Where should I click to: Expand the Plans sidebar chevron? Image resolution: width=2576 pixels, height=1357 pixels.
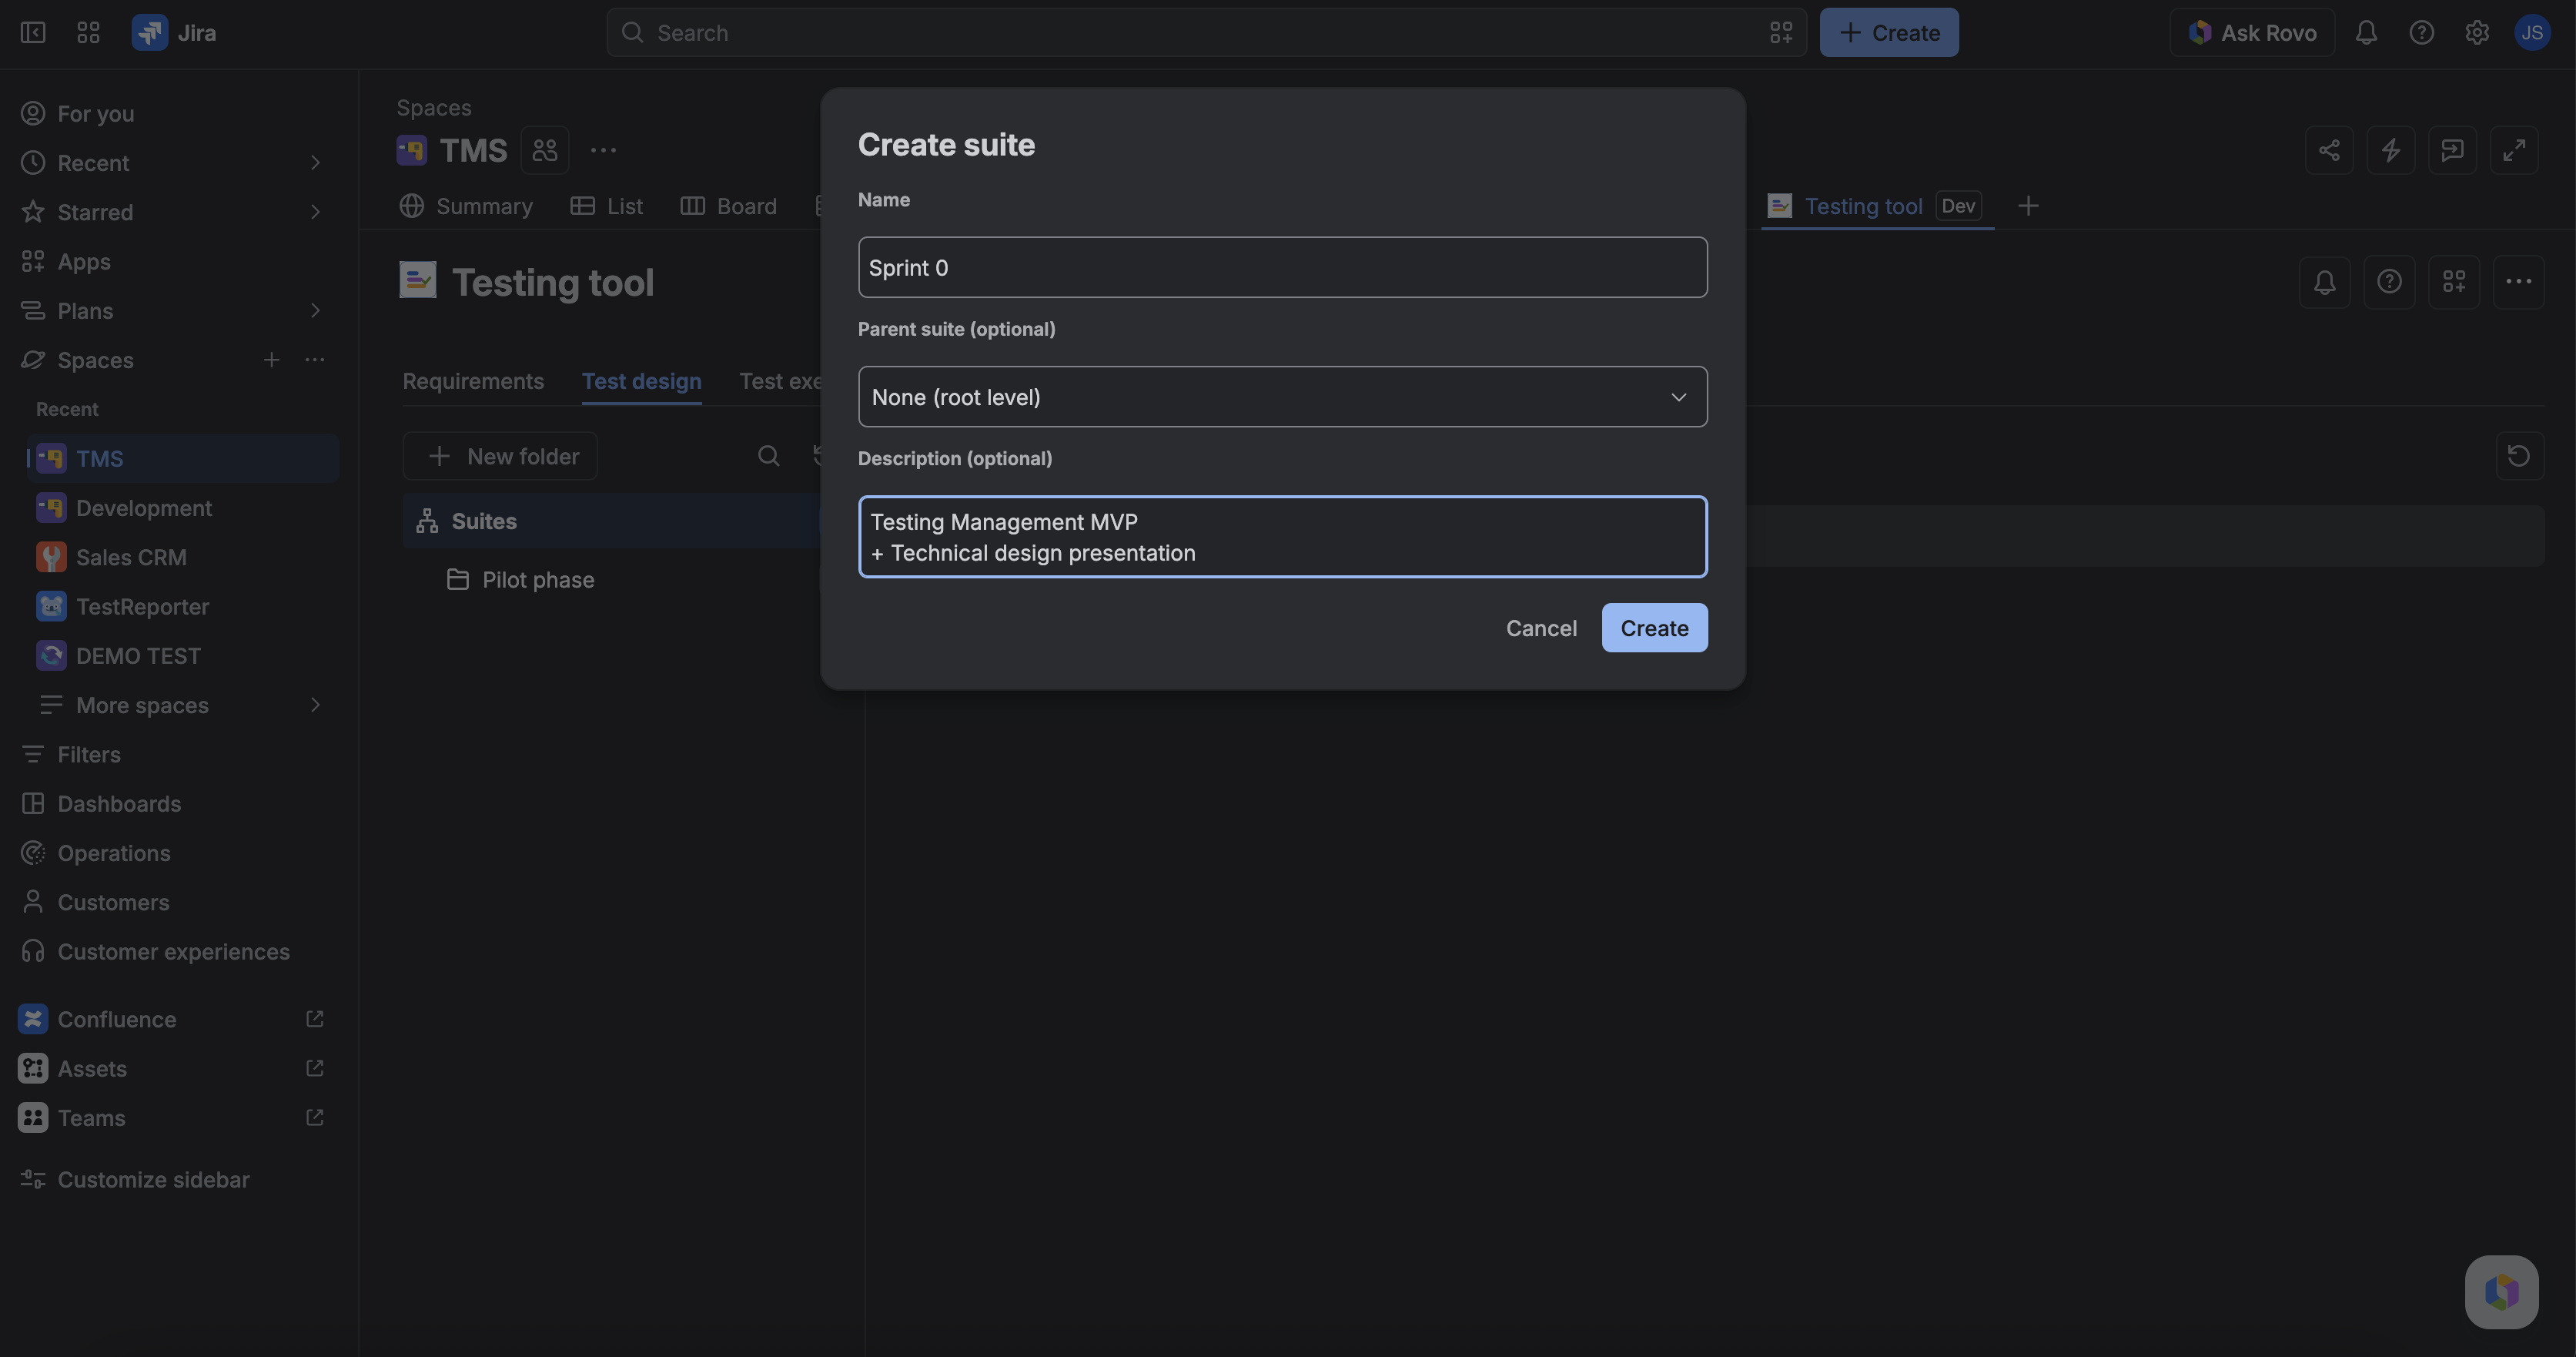pyautogui.click(x=315, y=311)
